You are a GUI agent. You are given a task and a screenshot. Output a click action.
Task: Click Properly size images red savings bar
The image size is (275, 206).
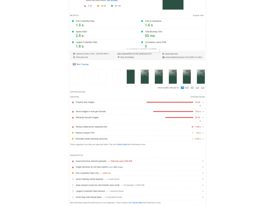point(170,102)
